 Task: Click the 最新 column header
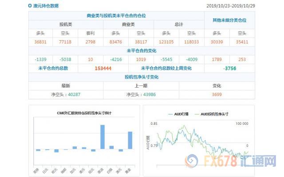[66, 86]
